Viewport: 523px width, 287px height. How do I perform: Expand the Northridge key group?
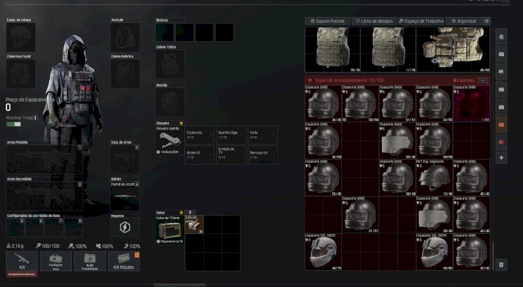pos(231,135)
